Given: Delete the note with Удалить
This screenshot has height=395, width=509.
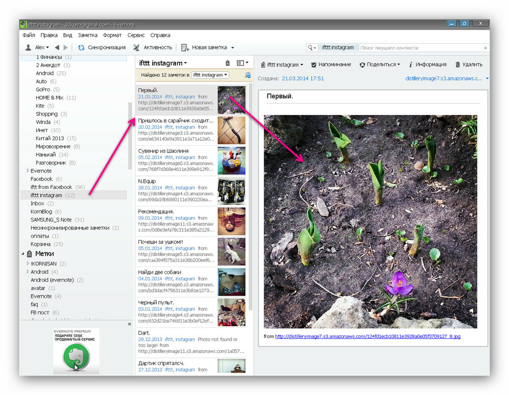Looking at the screenshot, I should (458, 65).
